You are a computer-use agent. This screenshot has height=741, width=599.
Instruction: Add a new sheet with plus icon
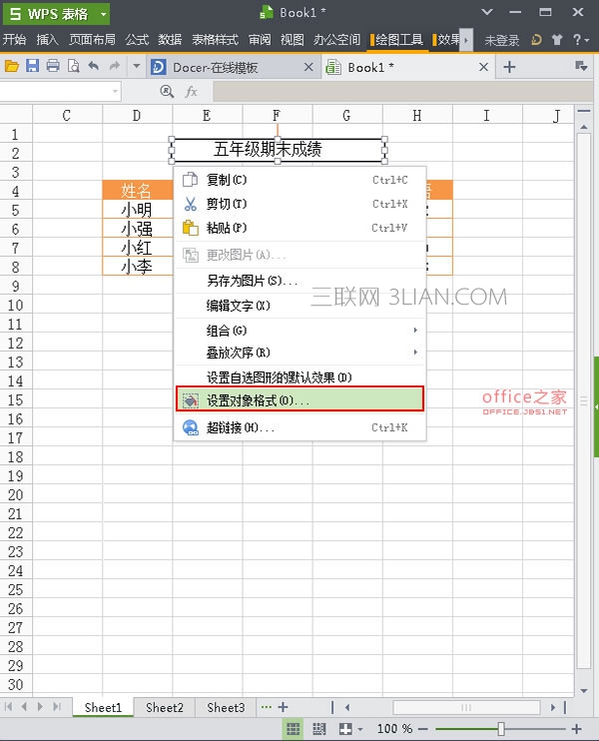tap(283, 707)
